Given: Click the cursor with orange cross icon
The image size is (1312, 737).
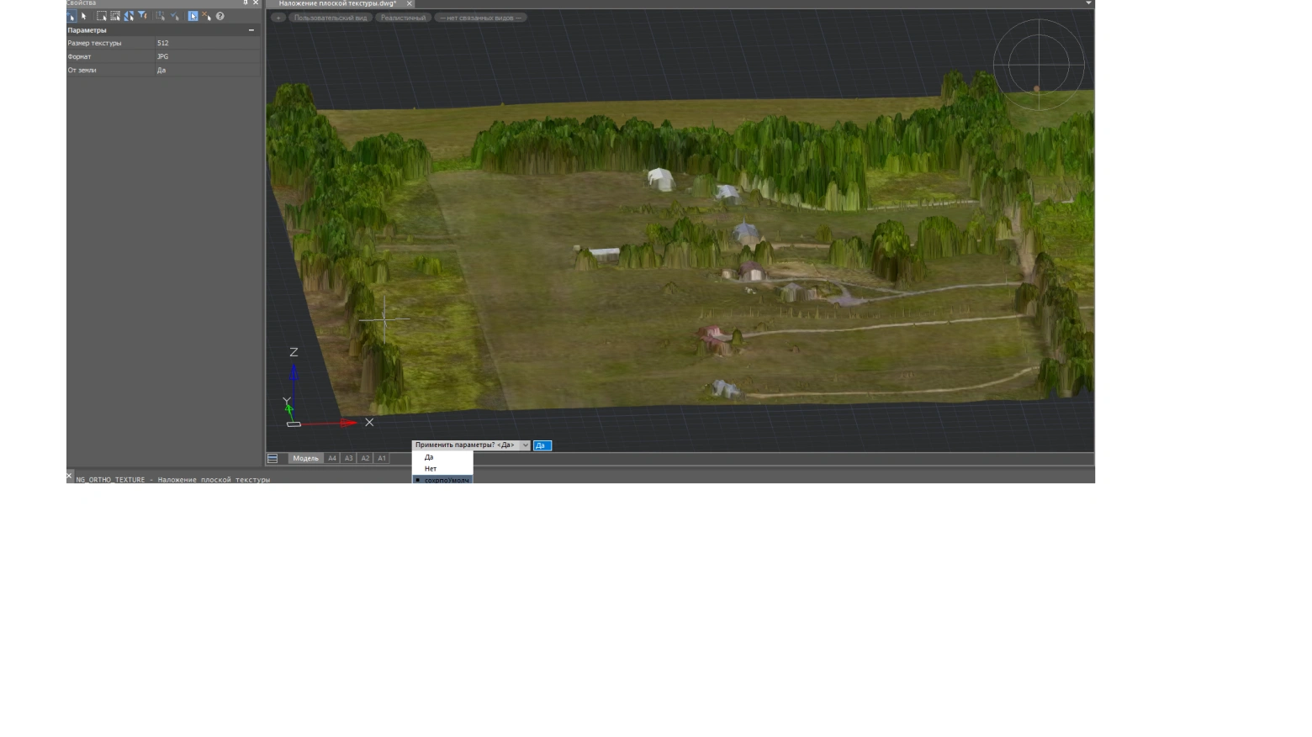Looking at the screenshot, I should click(206, 16).
